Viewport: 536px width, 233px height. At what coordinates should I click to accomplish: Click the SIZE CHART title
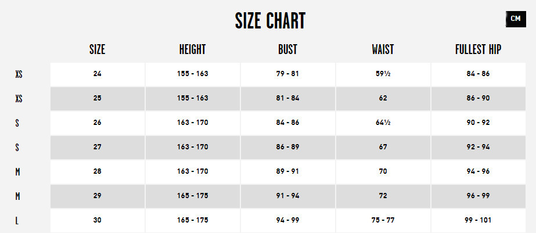270,21
